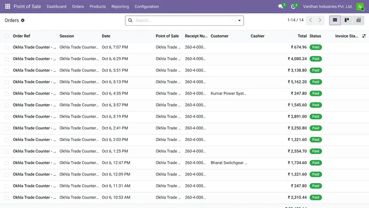
Task: Sort by Date column header
Action: [106, 36]
